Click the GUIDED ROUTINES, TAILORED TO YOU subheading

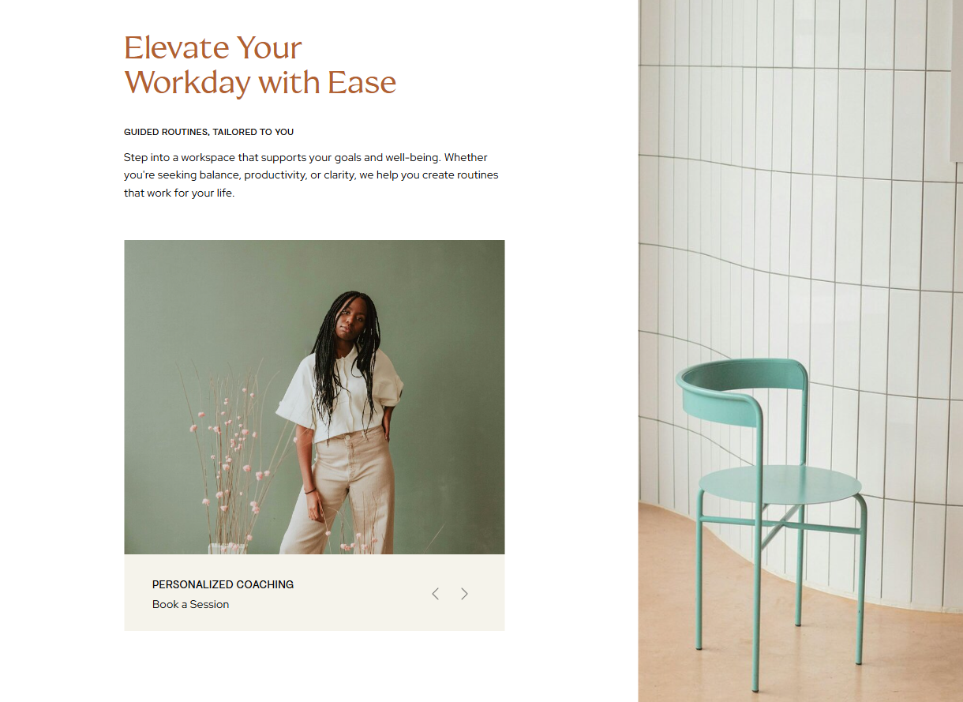coord(208,132)
